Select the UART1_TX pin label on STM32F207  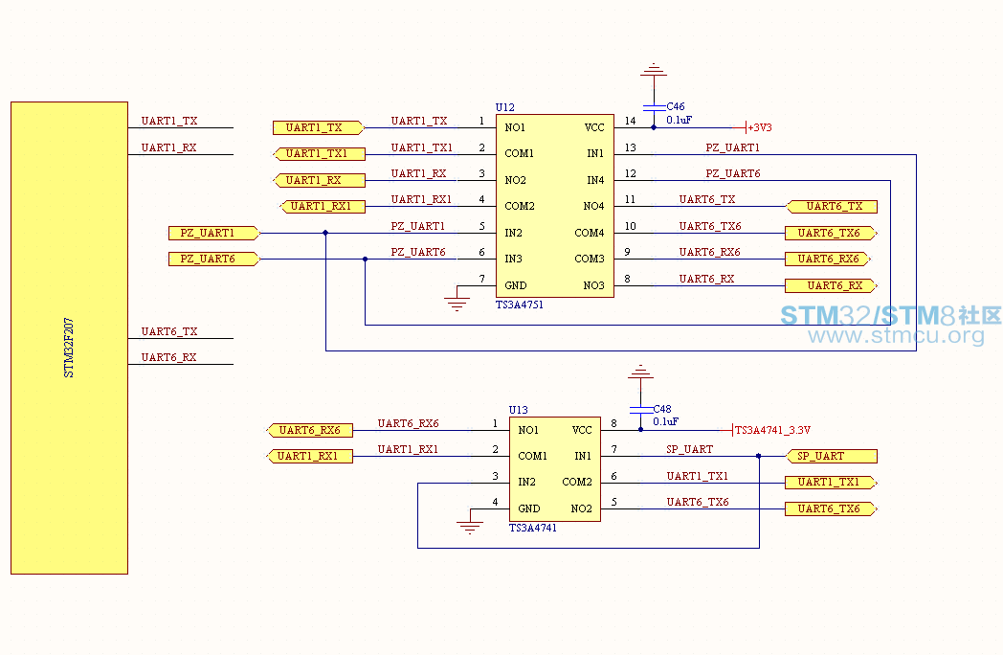click(x=169, y=121)
